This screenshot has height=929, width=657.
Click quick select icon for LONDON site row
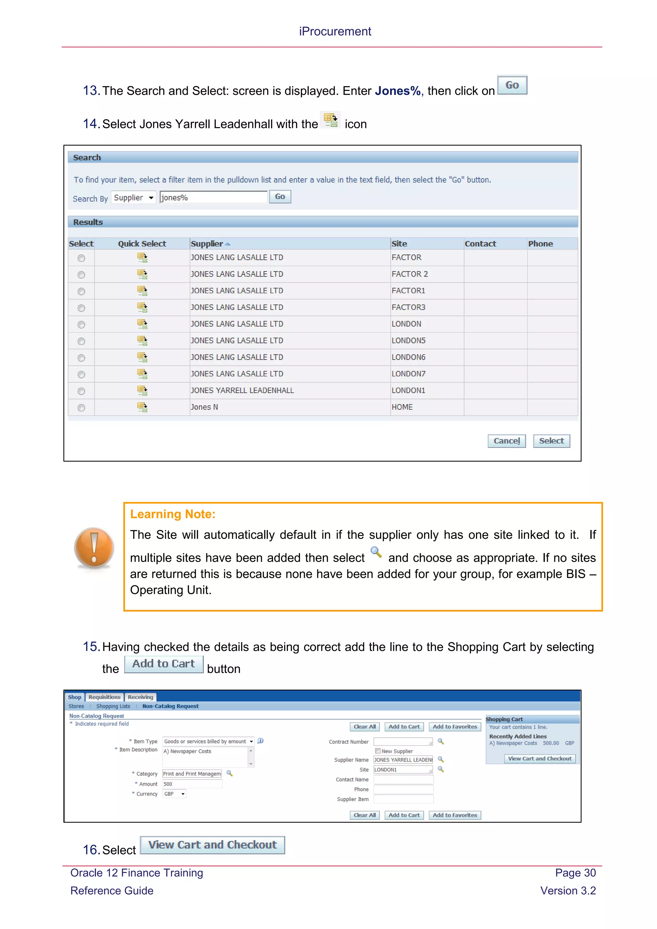[x=142, y=324]
